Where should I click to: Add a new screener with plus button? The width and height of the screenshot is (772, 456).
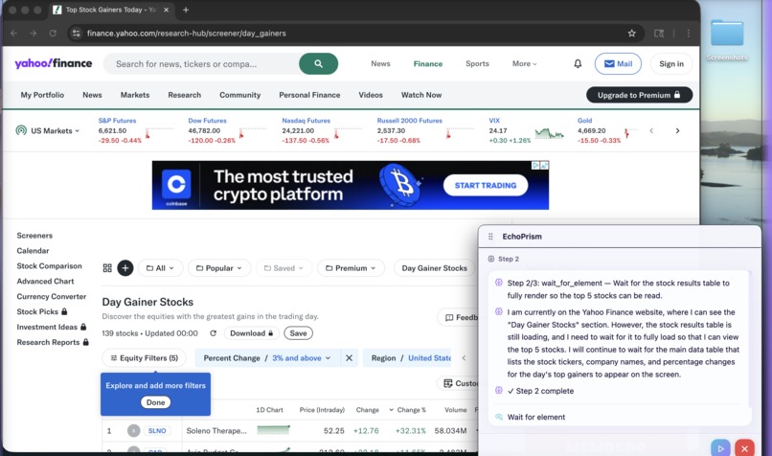pos(125,268)
